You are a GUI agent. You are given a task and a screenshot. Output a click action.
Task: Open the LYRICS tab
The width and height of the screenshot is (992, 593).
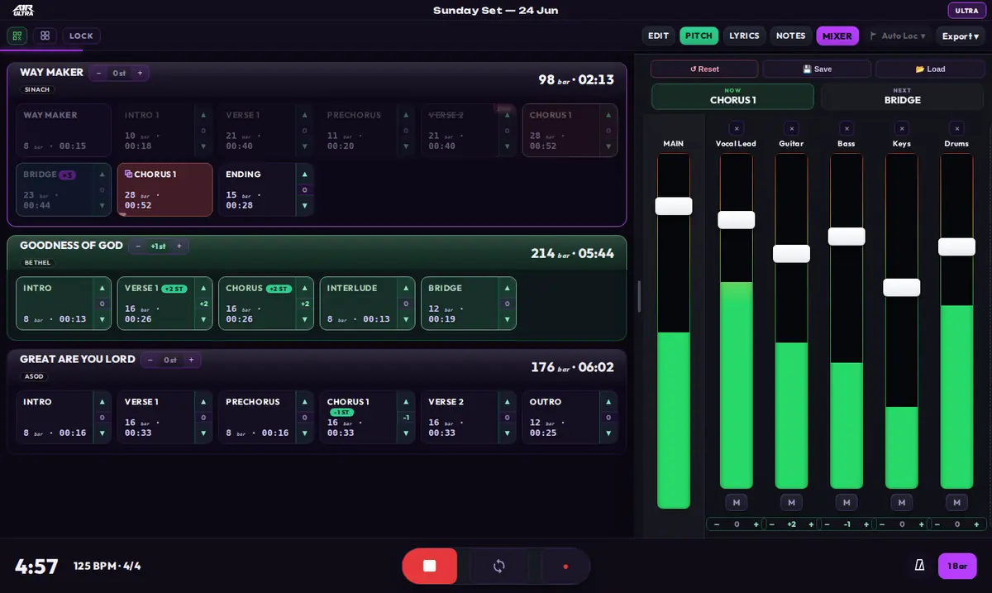744,36
